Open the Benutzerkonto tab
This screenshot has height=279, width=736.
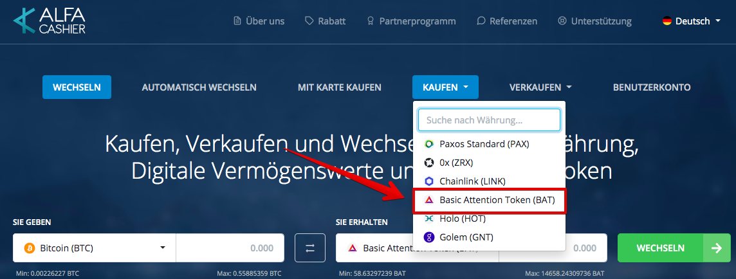tap(652, 87)
